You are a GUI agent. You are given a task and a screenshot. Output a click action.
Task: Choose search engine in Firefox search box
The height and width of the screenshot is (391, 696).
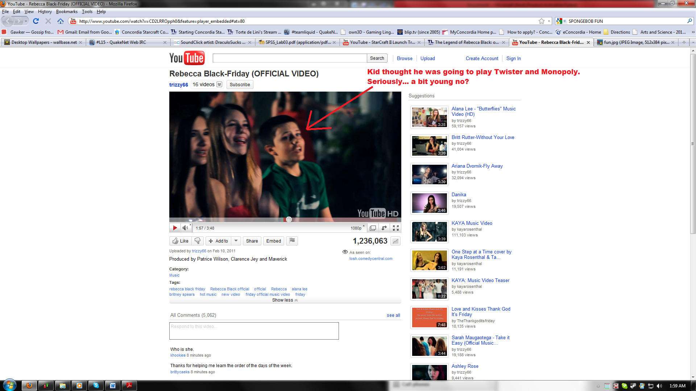tap(561, 21)
